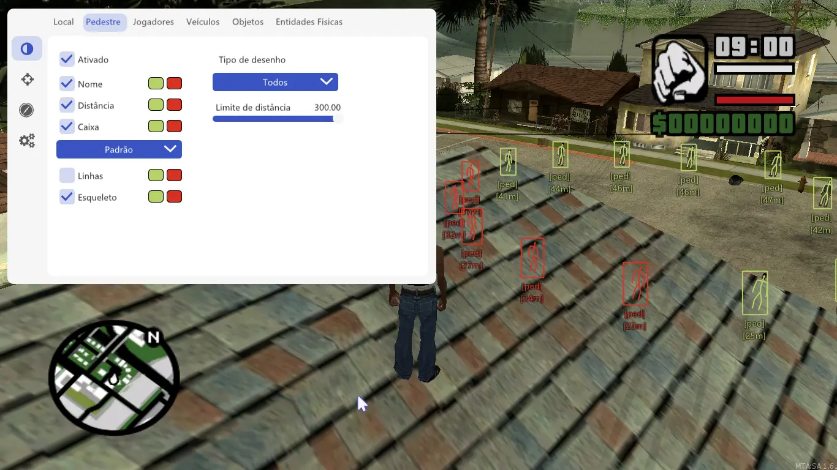Image resolution: width=837 pixels, height=470 pixels.
Task: Toggle the Esqueleto checkbox
Action: (67, 197)
